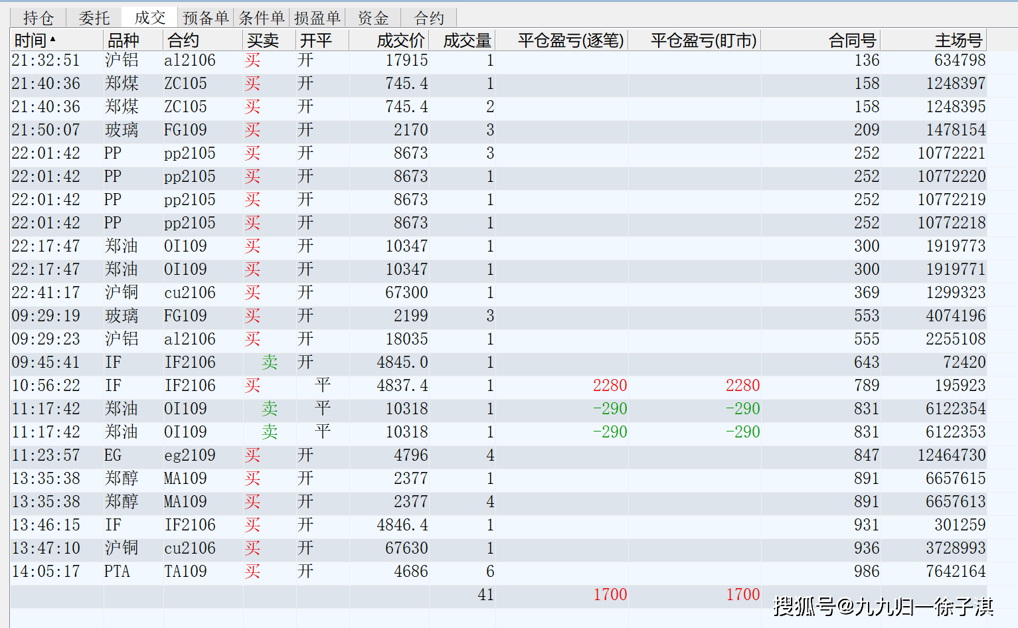Click the 平仓盈亏(逐笔) column header
Screen dimensions: 1018x628
pyautogui.click(x=562, y=40)
